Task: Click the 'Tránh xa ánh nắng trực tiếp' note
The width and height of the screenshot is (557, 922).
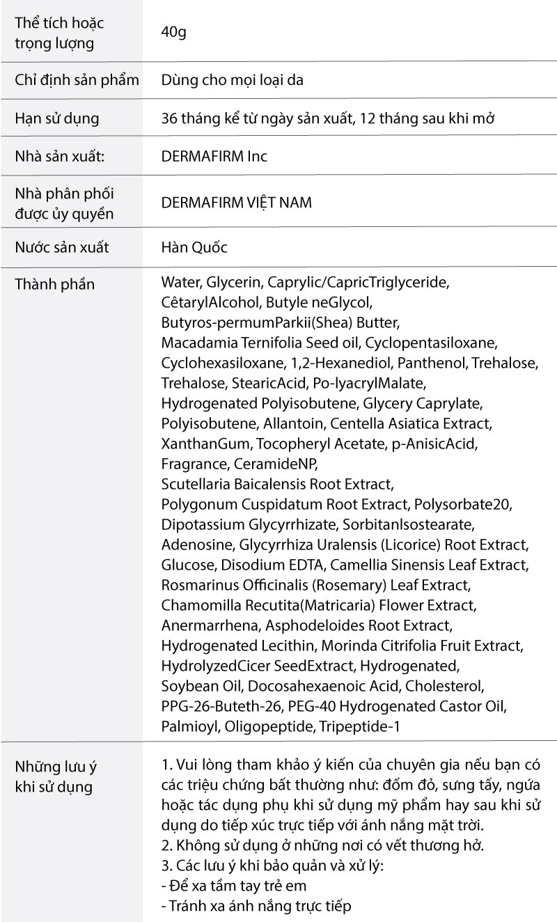Action: [x=256, y=906]
